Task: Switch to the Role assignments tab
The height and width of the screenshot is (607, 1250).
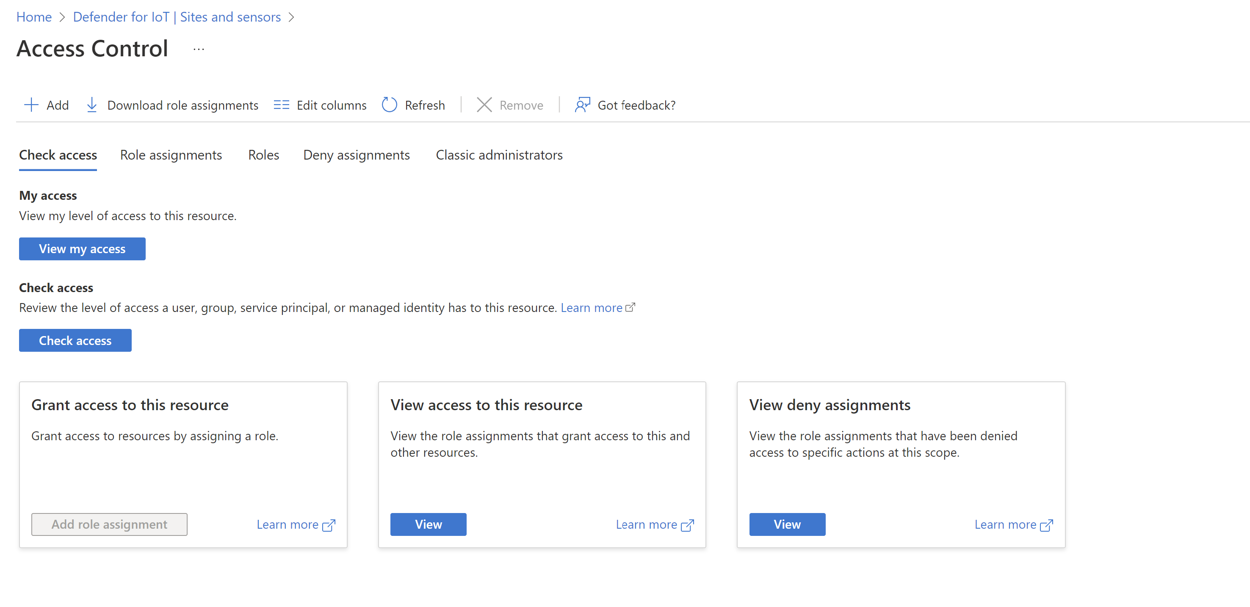Action: click(171, 155)
